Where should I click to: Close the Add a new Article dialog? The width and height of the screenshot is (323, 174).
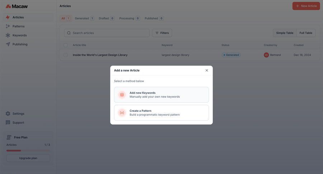point(207,70)
